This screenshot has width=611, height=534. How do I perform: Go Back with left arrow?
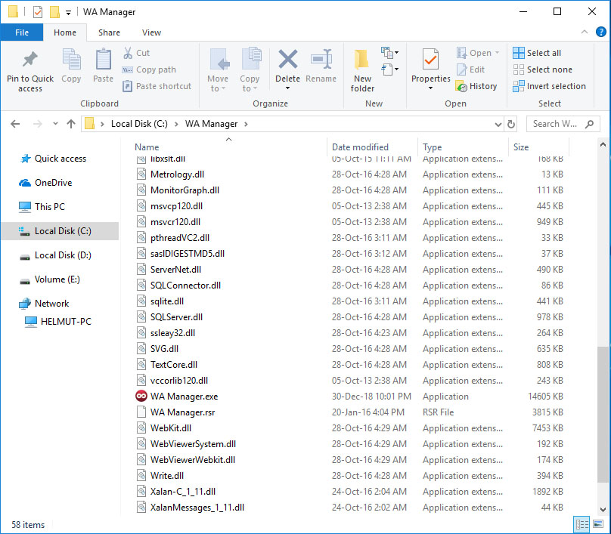[15, 124]
